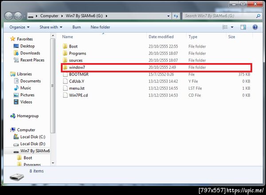Click the Favorites star icon
266x195 pixels.
pos(13,39)
